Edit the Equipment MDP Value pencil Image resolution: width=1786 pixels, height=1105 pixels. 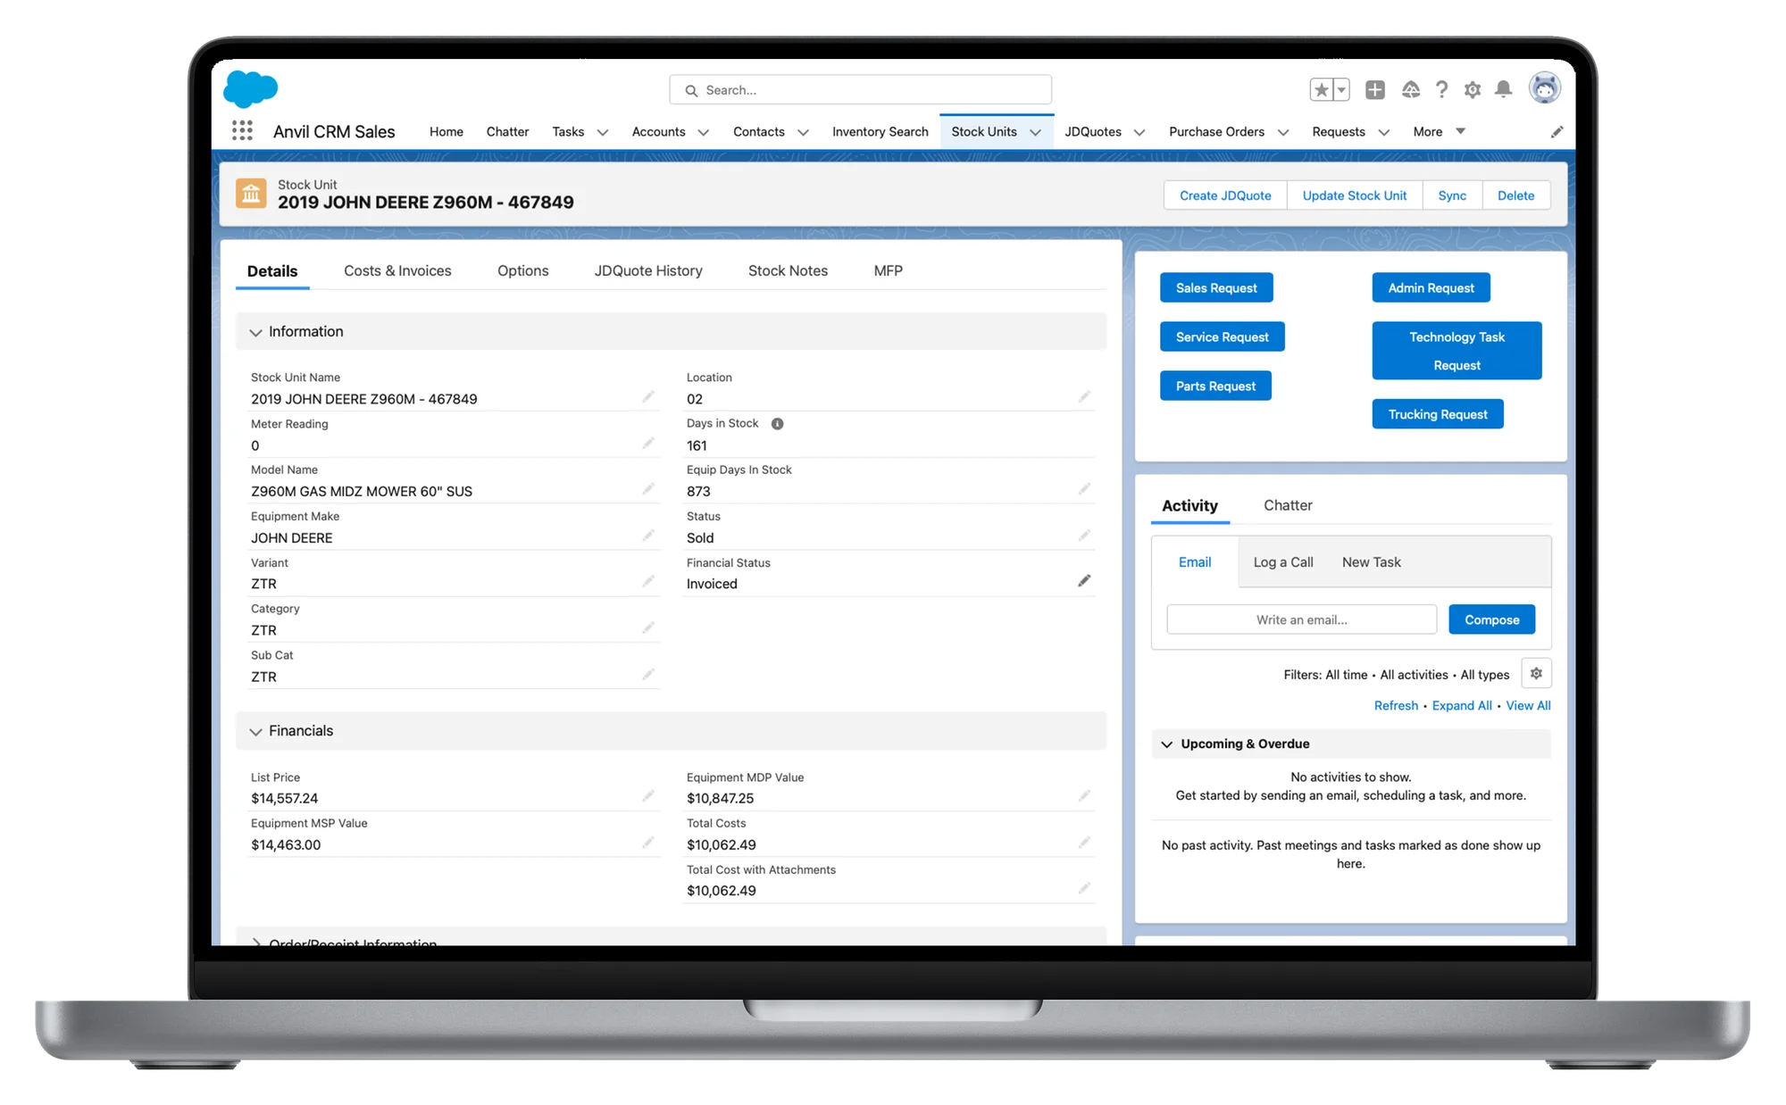pos(1084,796)
